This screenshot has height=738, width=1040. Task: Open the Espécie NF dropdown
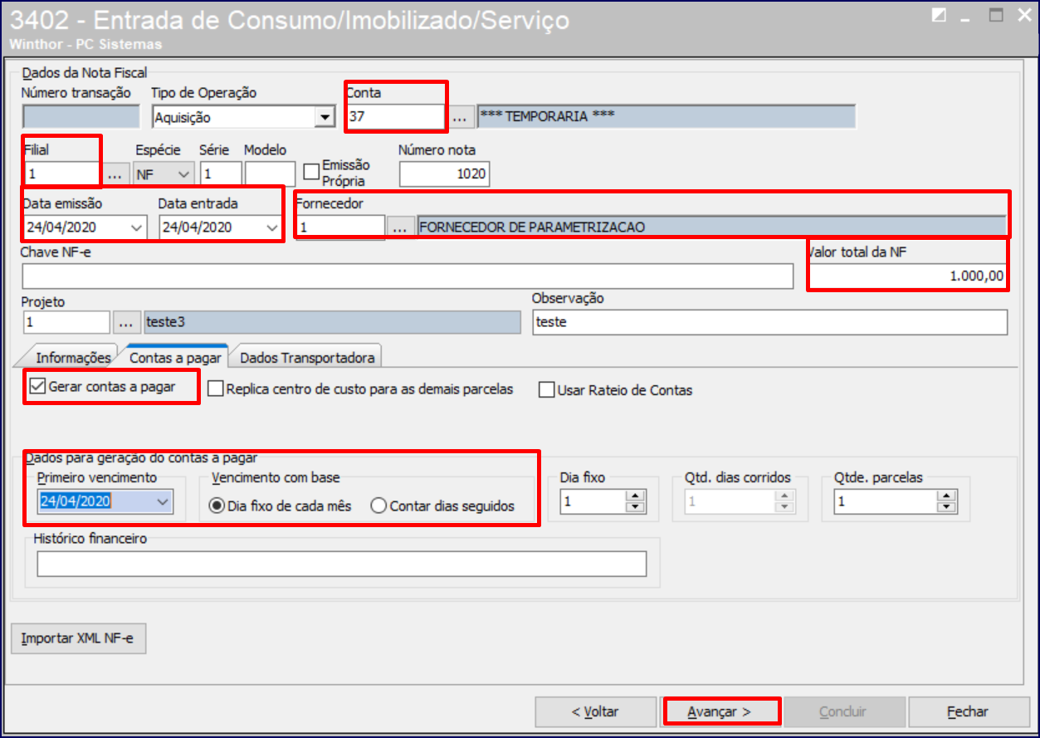(x=185, y=174)
